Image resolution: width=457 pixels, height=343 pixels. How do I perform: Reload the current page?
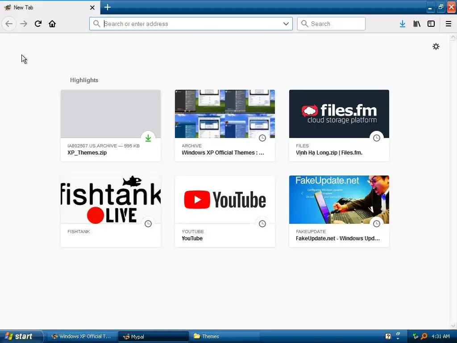(x=38, y=24)
